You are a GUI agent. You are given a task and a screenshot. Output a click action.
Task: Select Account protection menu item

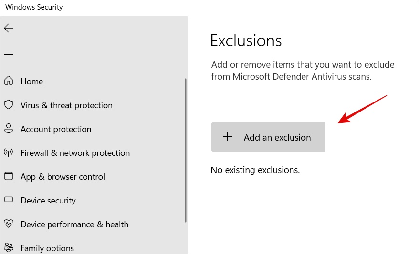56,129
